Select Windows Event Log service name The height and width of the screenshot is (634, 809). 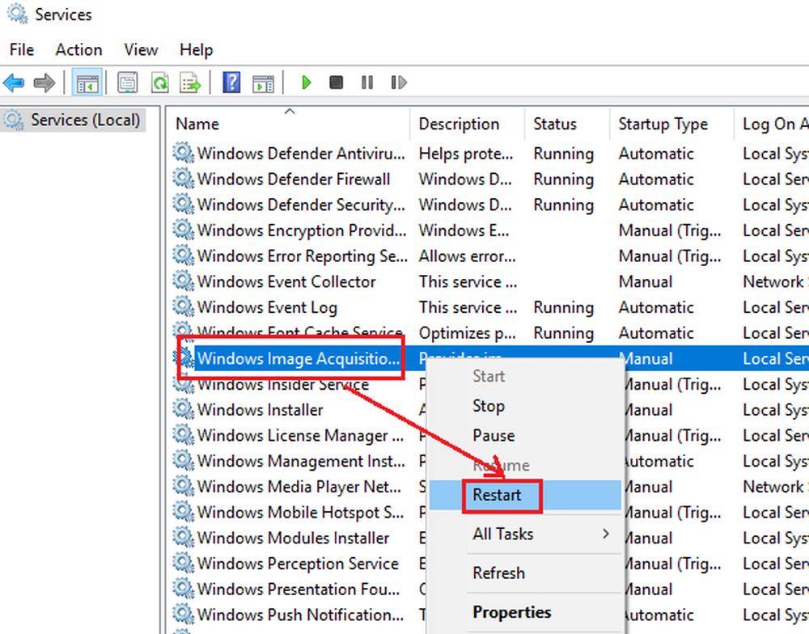pos(267,307)
